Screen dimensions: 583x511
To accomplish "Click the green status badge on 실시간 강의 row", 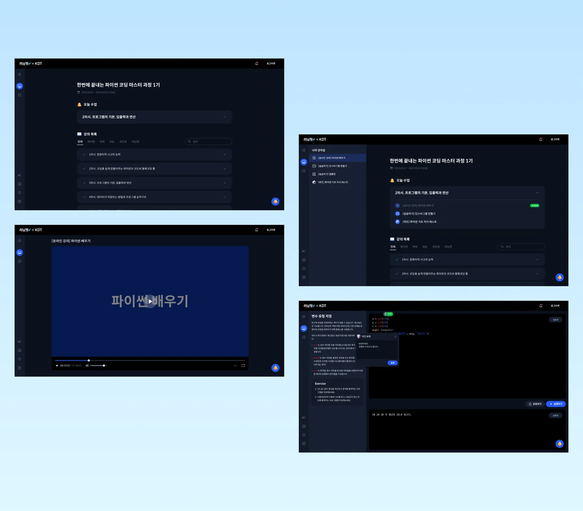I will 535,206.
